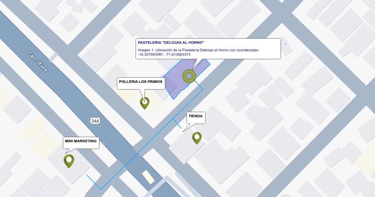Click the Polleria Los Primos map pin
Image resolution: width=375 pixels, height=197 pixels.
click(144, 102)
